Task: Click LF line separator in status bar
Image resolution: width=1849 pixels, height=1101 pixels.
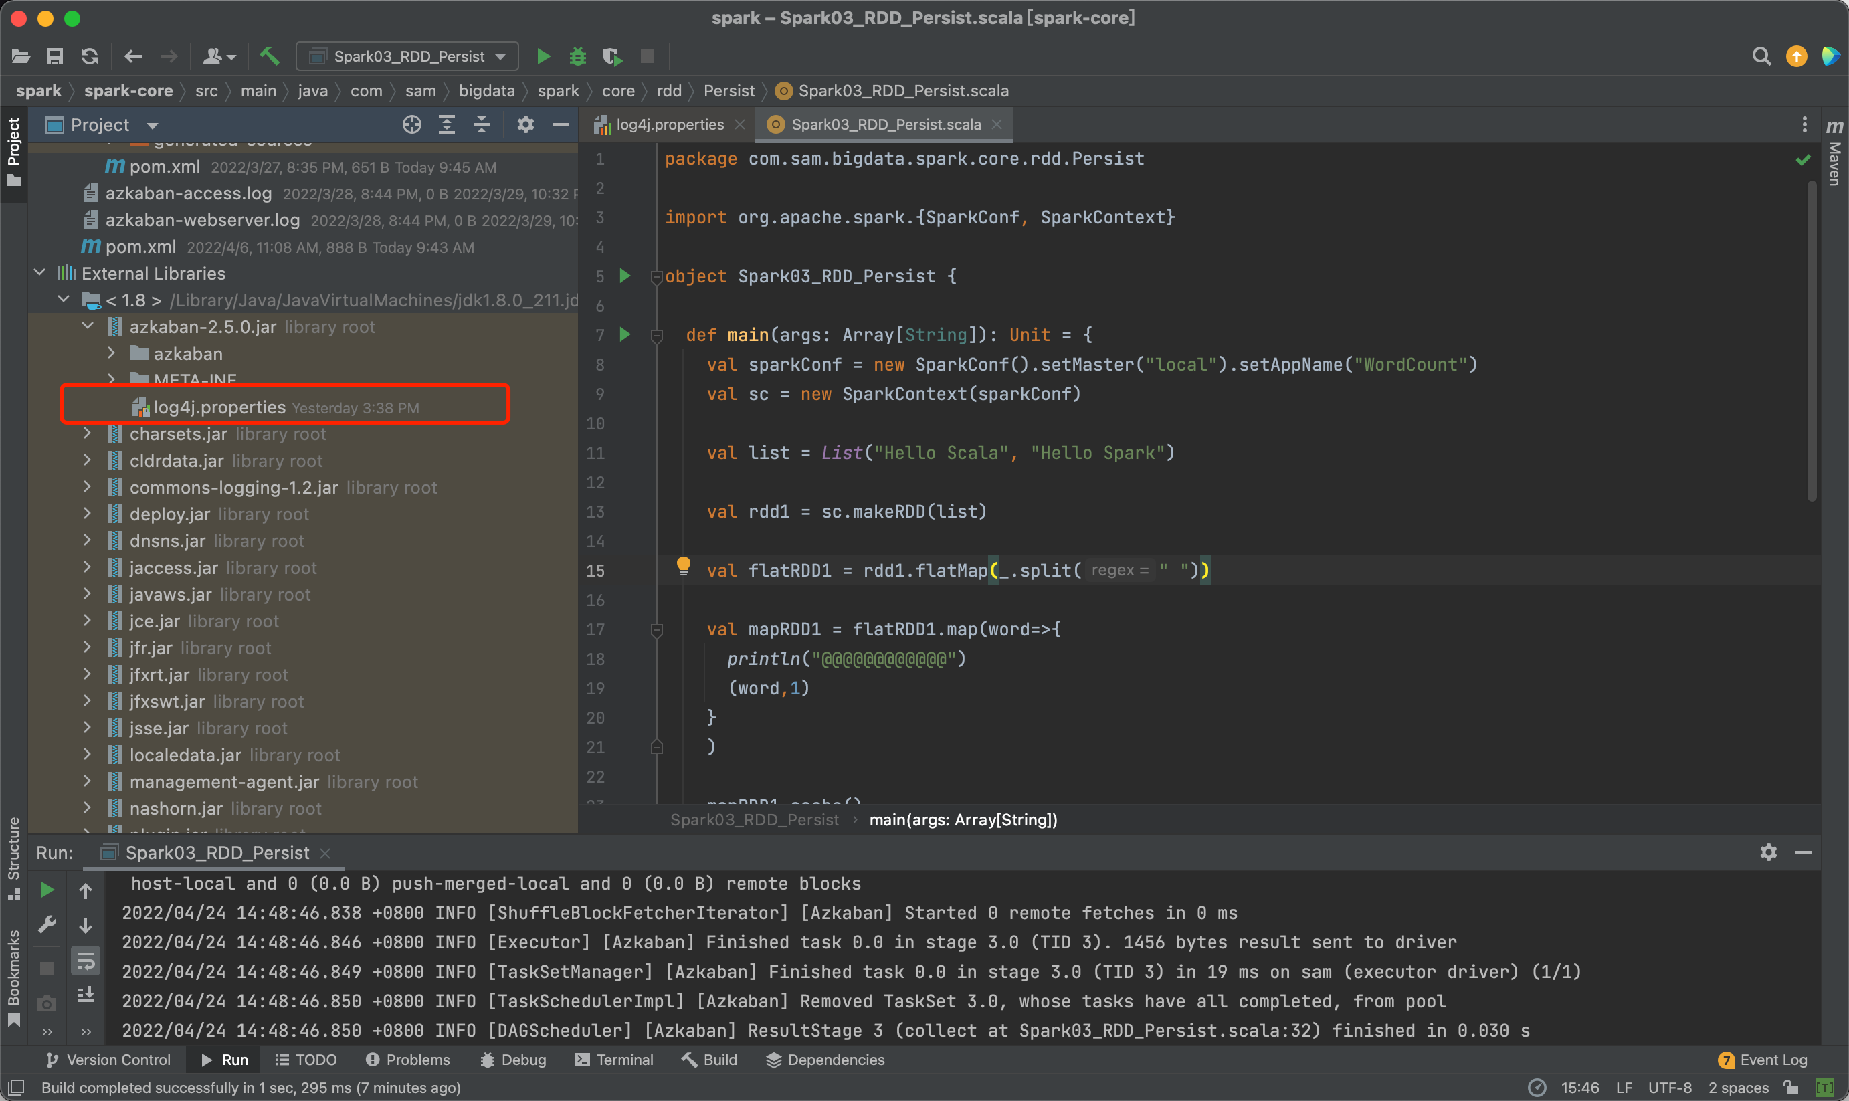Action: pos(1624,1088)
